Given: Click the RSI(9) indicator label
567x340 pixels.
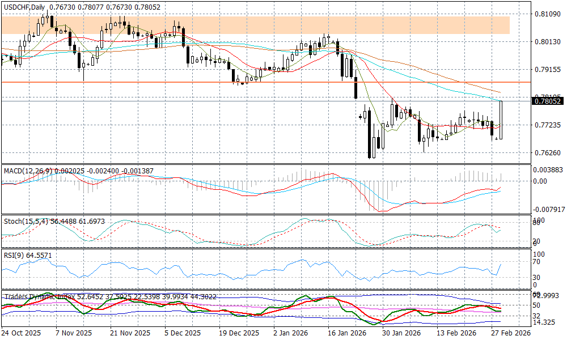Looking at the screenshot, I should pyautogui.click(x=14, y=255).
